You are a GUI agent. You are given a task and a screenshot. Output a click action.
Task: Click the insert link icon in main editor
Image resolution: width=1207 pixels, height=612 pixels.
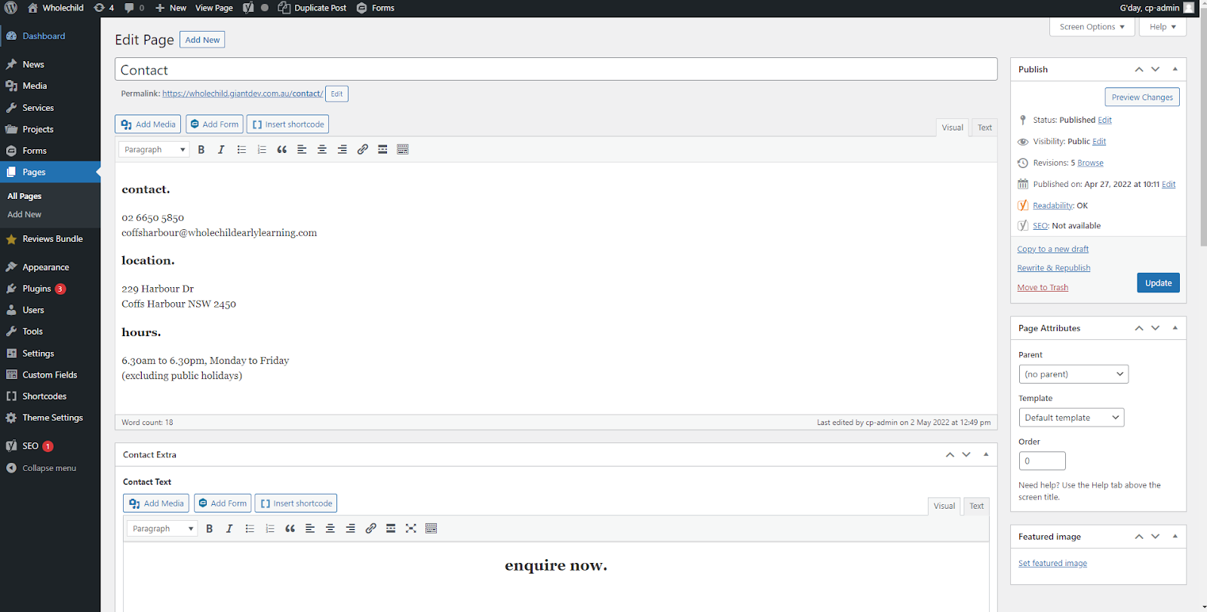[x=363, y=150]
